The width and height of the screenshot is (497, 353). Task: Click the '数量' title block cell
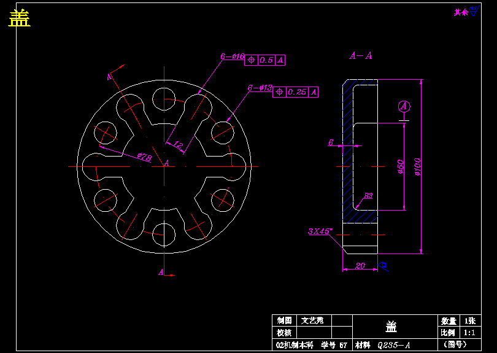(449, 321)
